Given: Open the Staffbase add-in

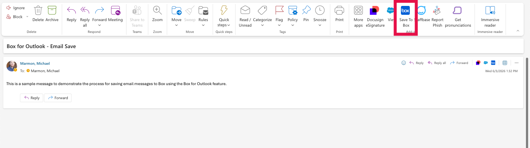Looking at the screenshot, I should click(422, 14).
